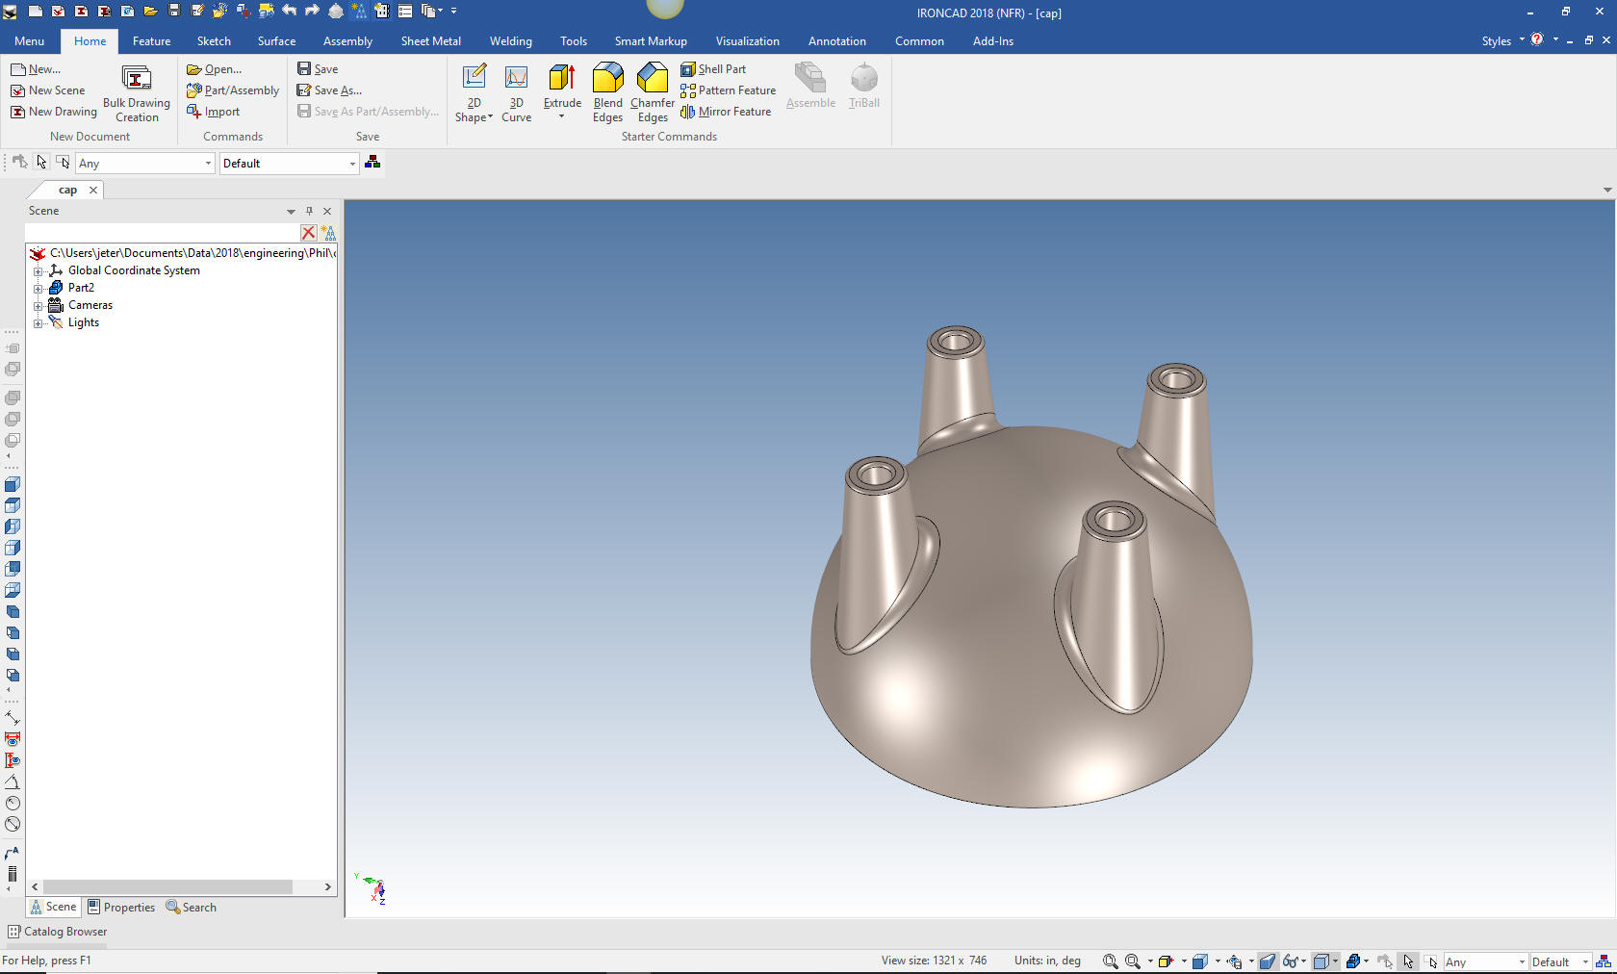Click New Scene button
Viewport: 1617px width, 974px height.
click(x=48, y=90)
